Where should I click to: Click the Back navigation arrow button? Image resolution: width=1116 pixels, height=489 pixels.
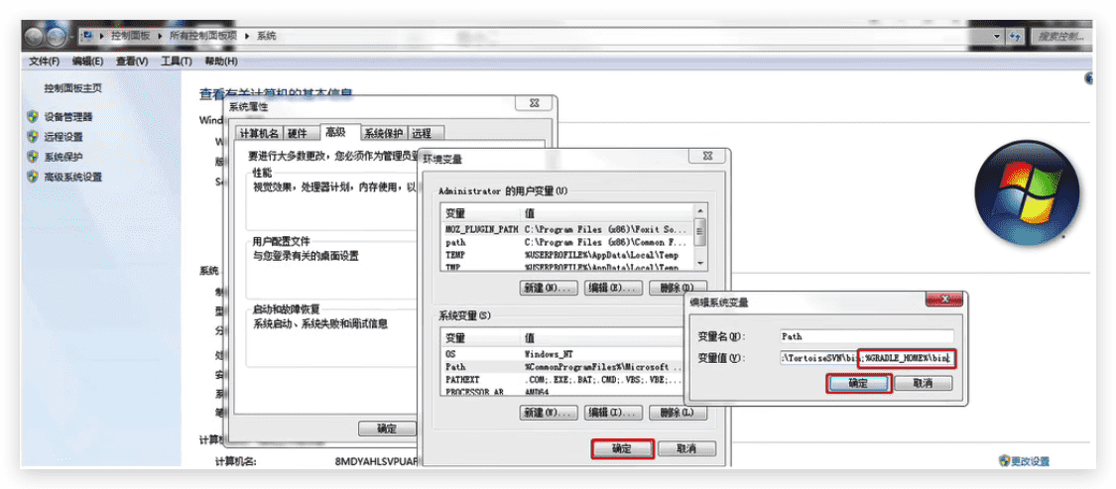pyautogui.click(x=34, y=37)
